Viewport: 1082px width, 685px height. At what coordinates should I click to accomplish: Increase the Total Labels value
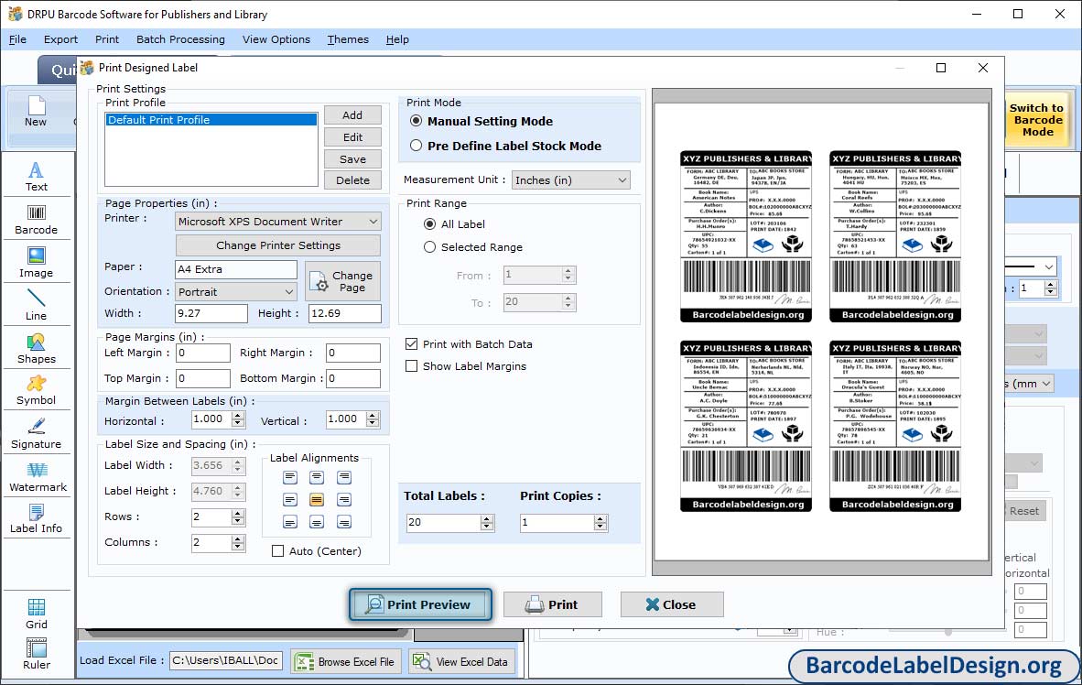click(x=487, y=518)
